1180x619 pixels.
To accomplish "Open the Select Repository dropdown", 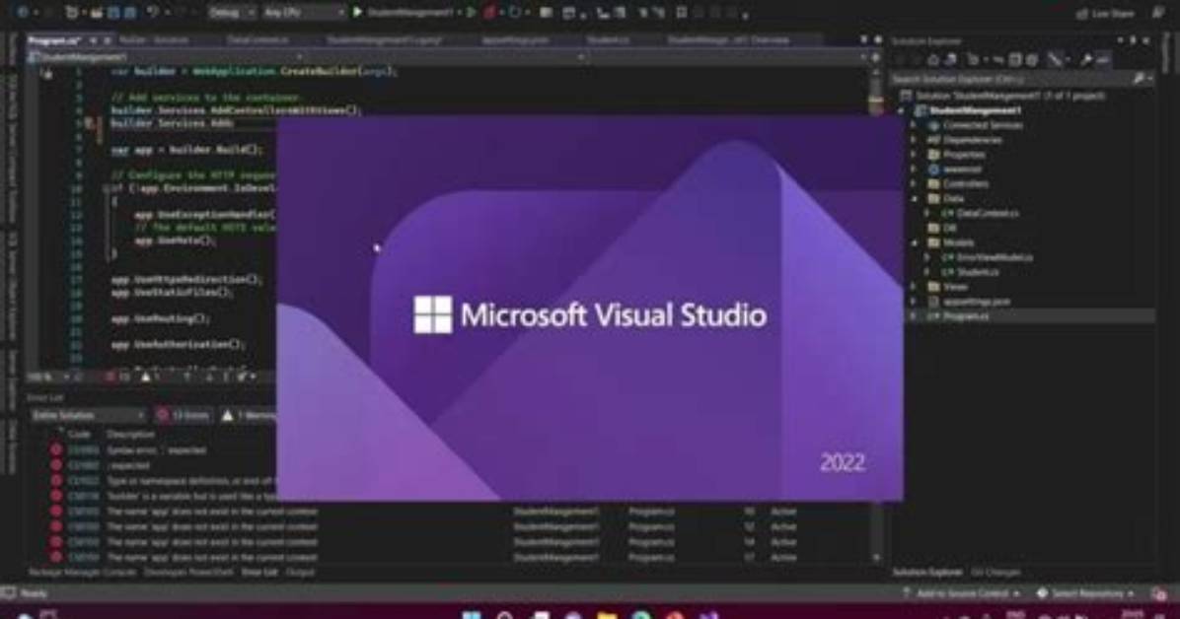I will (1084, 593).
